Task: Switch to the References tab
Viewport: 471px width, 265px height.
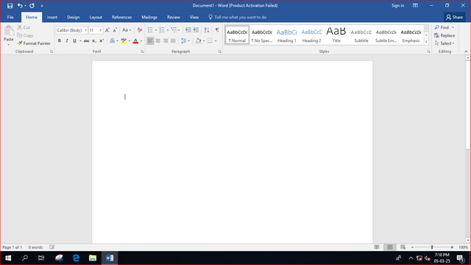Action: [121, 17]
